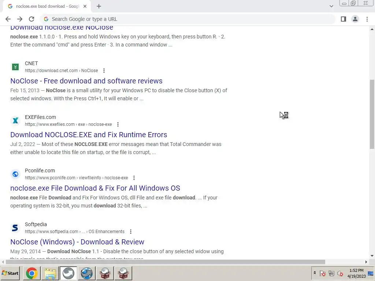
Task: Toggle the browser side panel
Action: coord(344,19)
